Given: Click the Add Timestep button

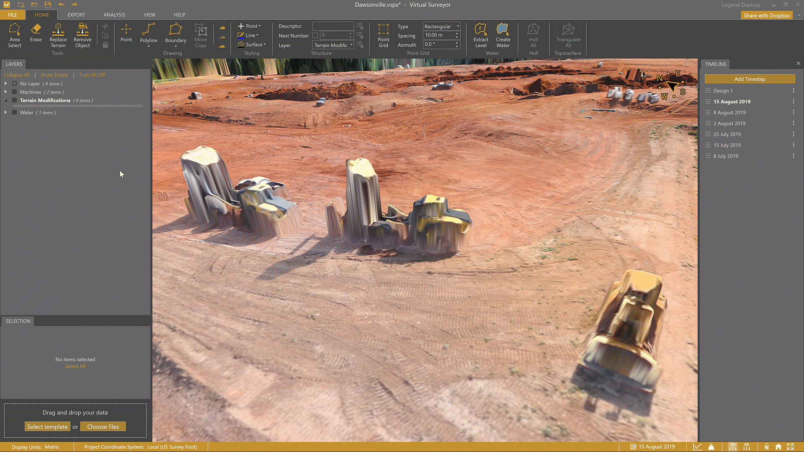Looking at the screenshot, I should click(749, 79).
